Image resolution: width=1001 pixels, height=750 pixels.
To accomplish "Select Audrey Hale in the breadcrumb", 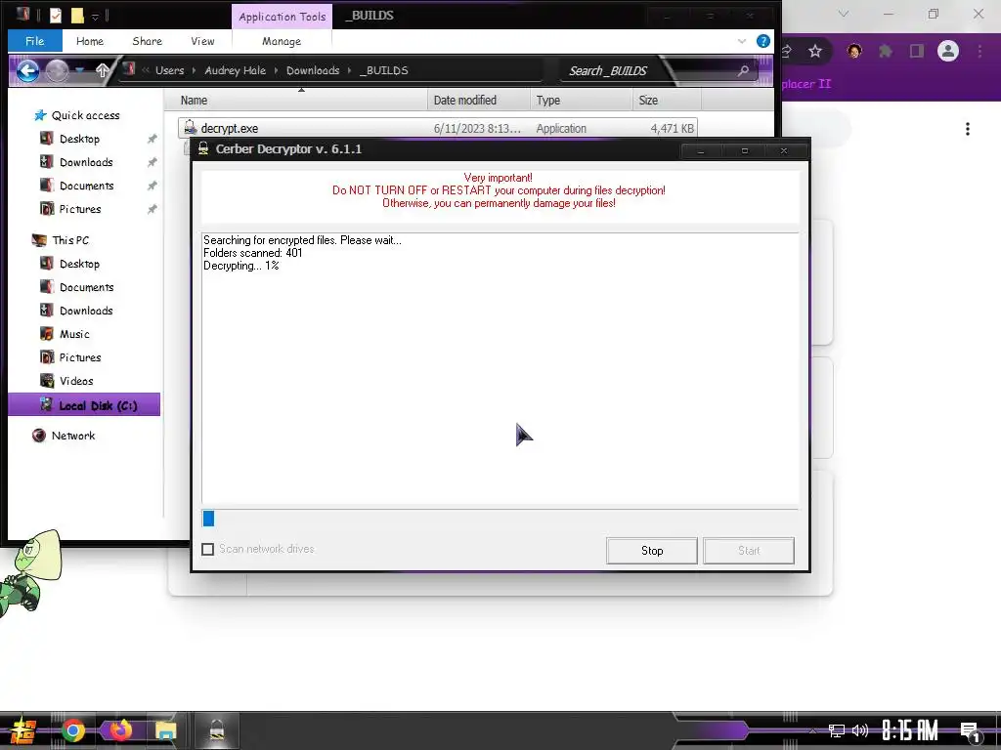I will tap(235, 70).
